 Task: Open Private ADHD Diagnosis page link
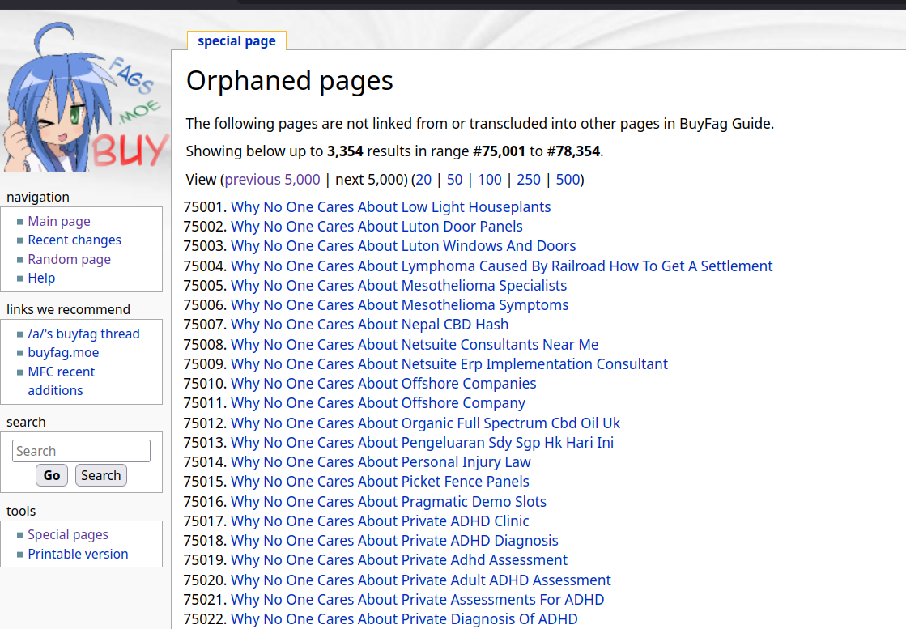[394, 541]
